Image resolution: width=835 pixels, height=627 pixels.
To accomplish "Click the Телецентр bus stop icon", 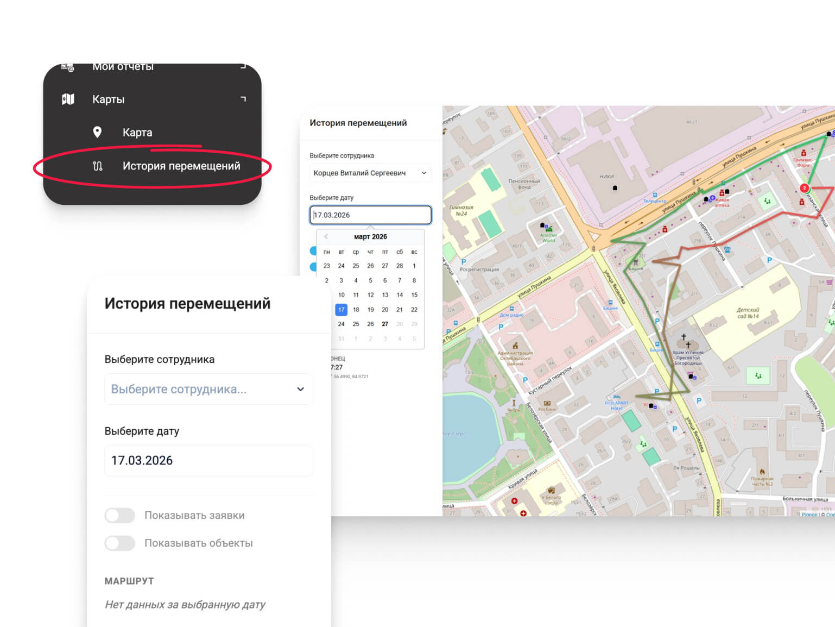I will (x=655, y=195).
